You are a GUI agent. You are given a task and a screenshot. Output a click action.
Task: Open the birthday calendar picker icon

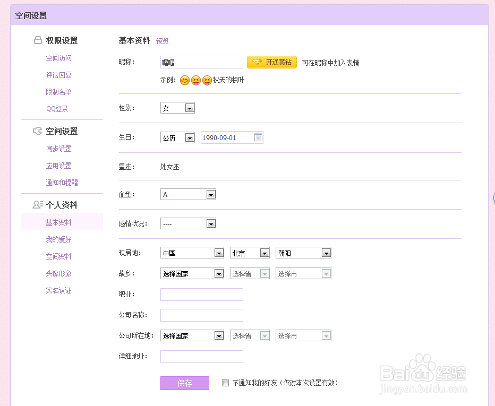click(258, 137)
